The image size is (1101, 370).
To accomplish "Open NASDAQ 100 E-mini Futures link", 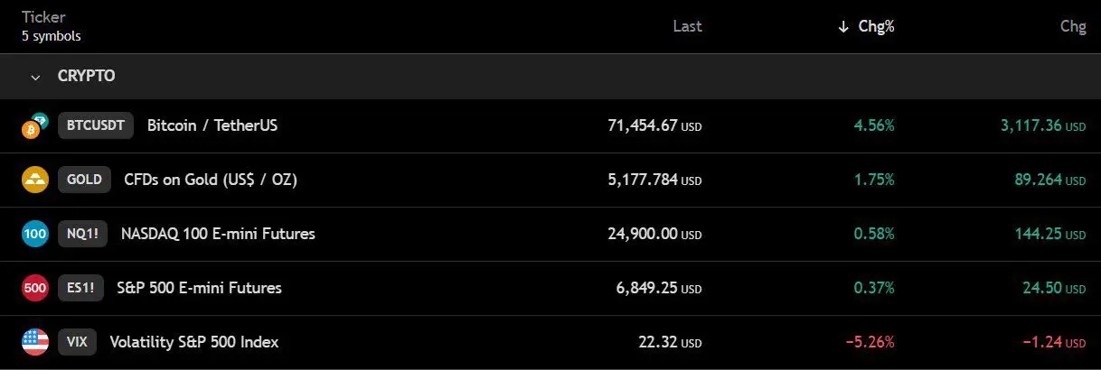I will click(218, 234).
